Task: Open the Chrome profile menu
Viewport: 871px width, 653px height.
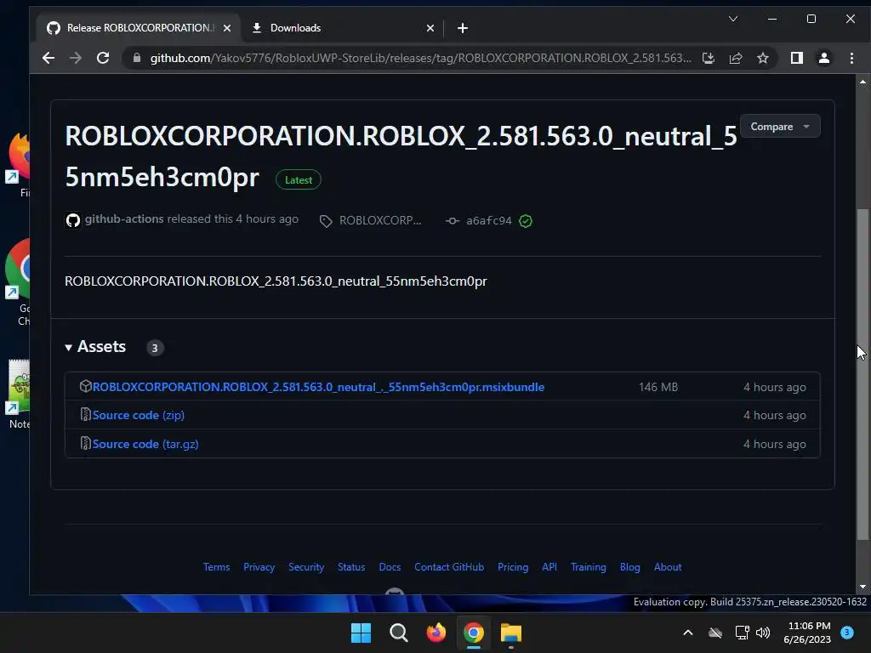Action: coord(823,58)
